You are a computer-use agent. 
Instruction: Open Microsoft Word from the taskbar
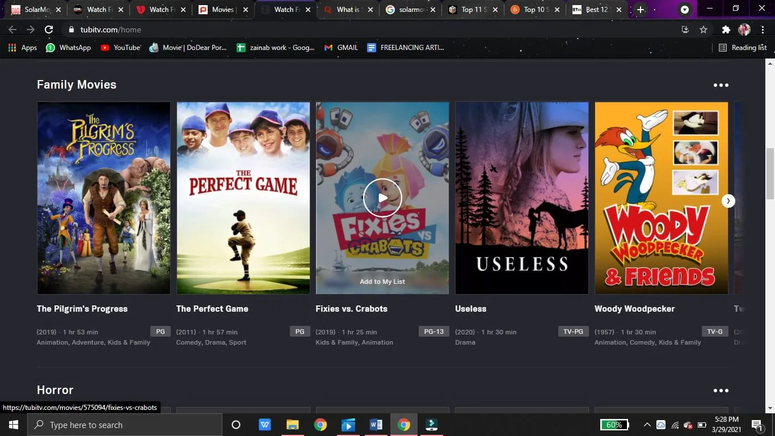click(376, 425)
